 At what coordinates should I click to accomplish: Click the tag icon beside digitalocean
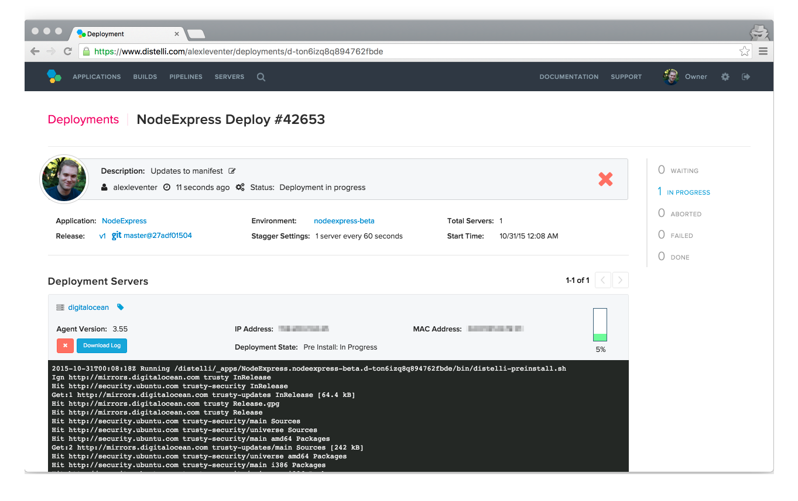tap(121, 307)
